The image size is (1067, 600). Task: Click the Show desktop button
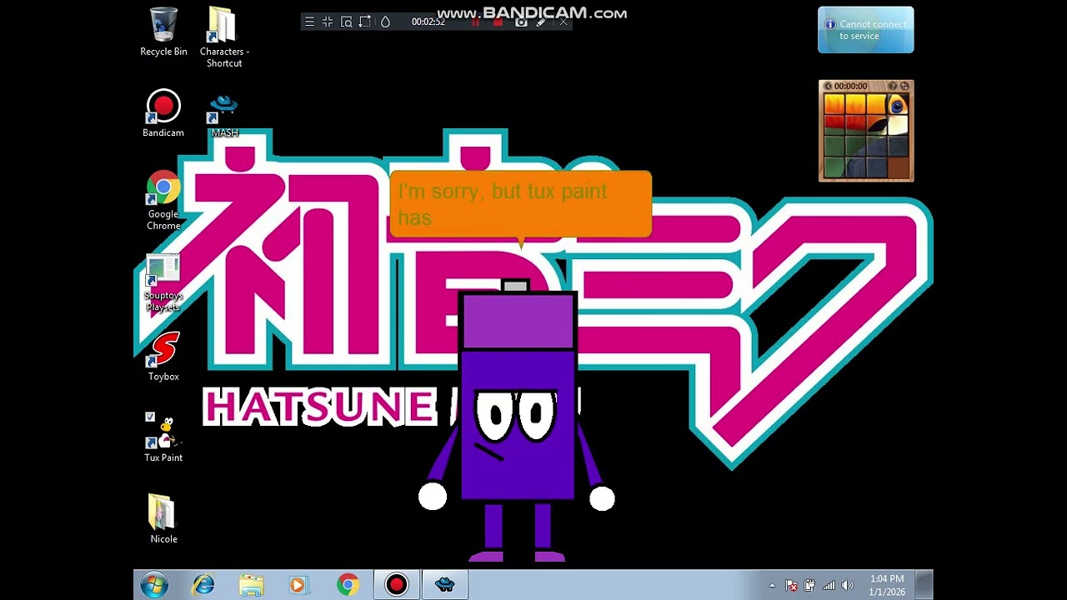pos(924,585)
